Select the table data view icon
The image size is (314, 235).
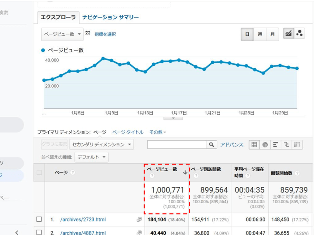tap(254, 145)
